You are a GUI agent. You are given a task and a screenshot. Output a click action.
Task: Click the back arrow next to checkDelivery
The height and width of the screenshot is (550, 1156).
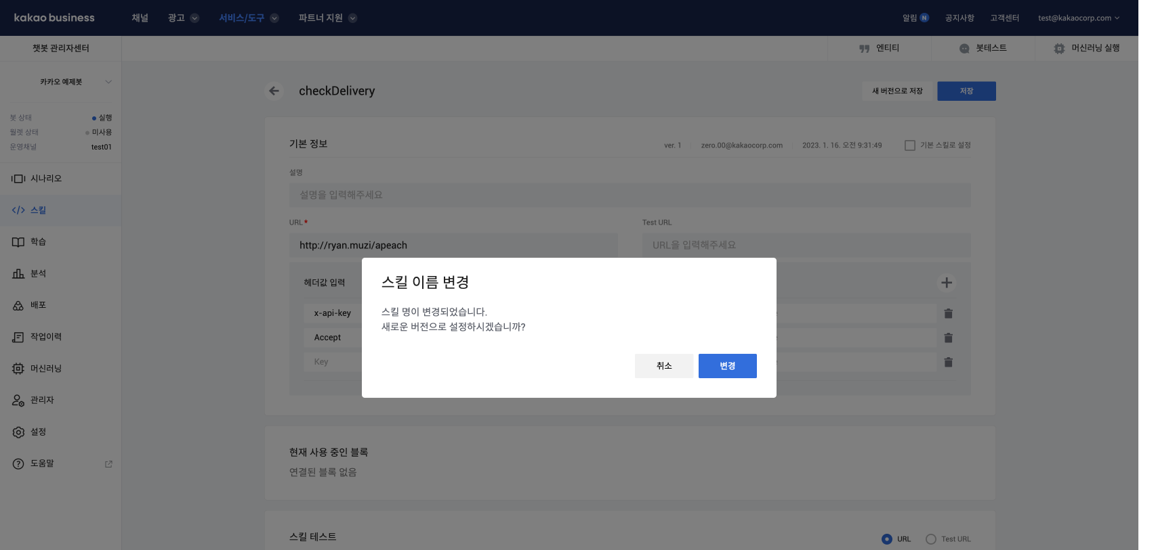[x=274, y=91]
